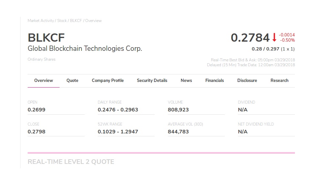Viewport: 316px width, 177px height.
Task: View the Financials tab
Action: (x=215, y=80)
